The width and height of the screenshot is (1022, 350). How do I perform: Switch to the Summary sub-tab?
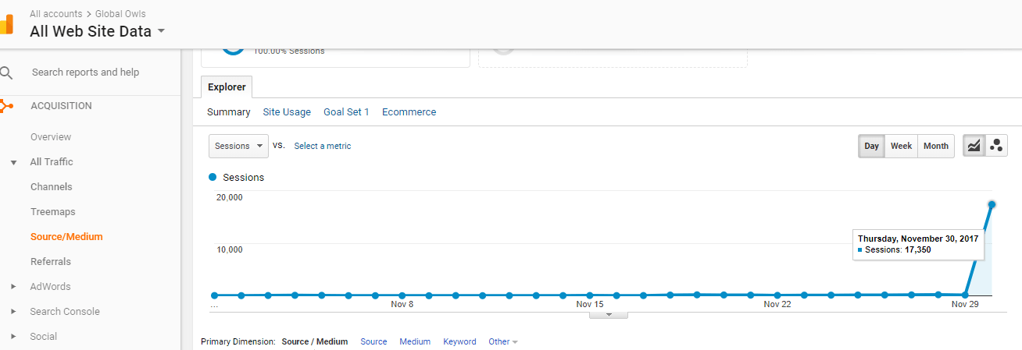tap(229, 112)
